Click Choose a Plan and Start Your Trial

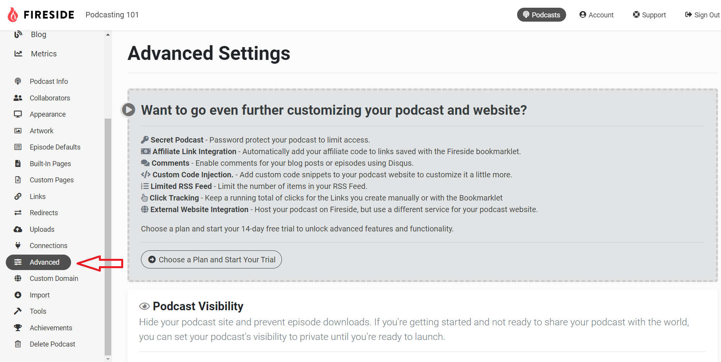tap(211, 260)
